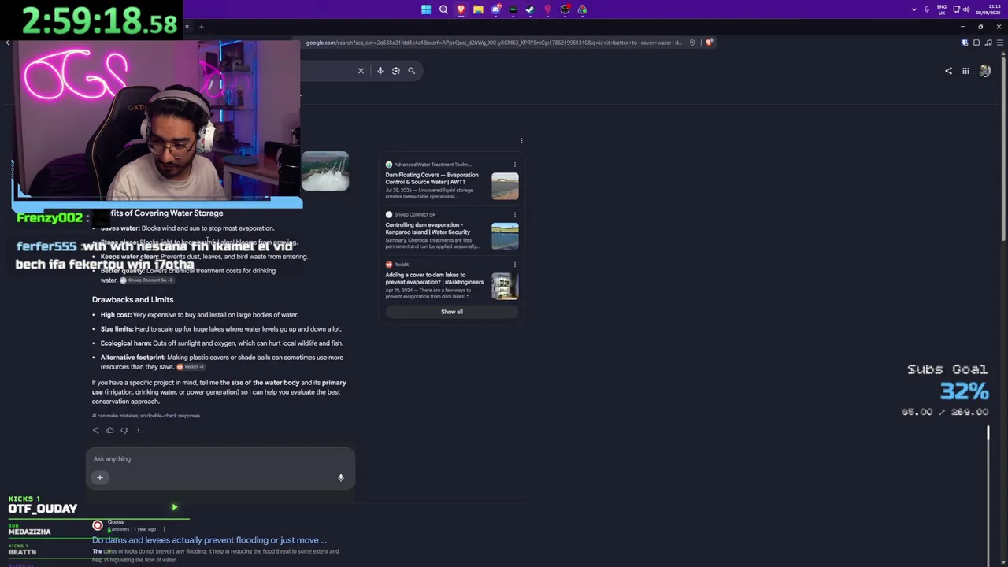Open the OBS Studio taskbar icon
This screenshot has height=567, width=1008.
(x=565, y=9)
